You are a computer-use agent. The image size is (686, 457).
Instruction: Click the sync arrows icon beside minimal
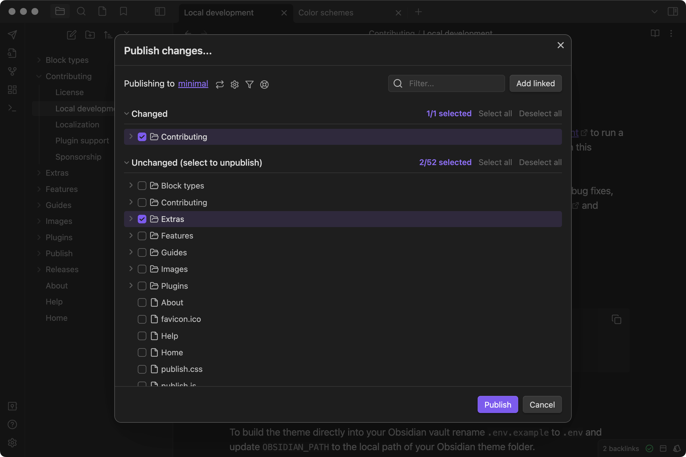220,85
